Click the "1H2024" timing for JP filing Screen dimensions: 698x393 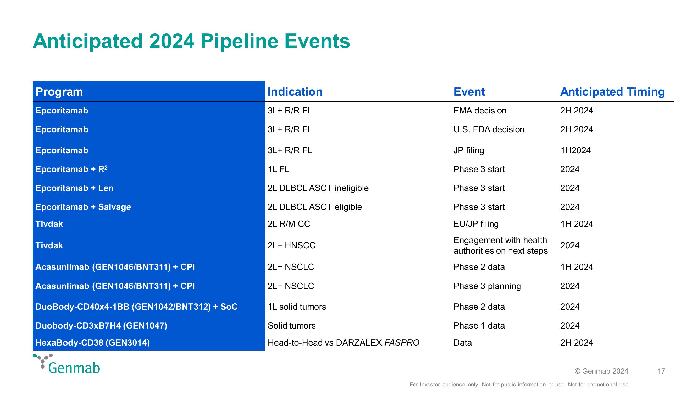575,151
